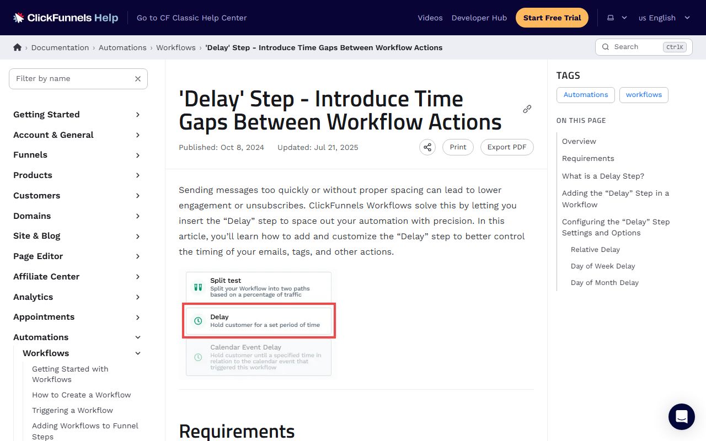Click the Print button
This screenshot has height=441, width=706.
tap(458, 147)
